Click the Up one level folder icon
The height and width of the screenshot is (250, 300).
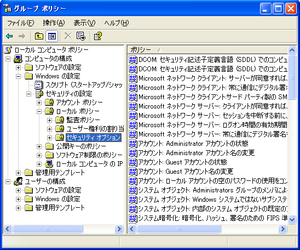(39, 36)
